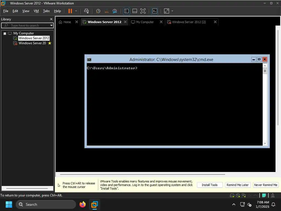Minimize the cmd.exe window
The width and height of the screenshot is (281, 211).
pos(254,59)
